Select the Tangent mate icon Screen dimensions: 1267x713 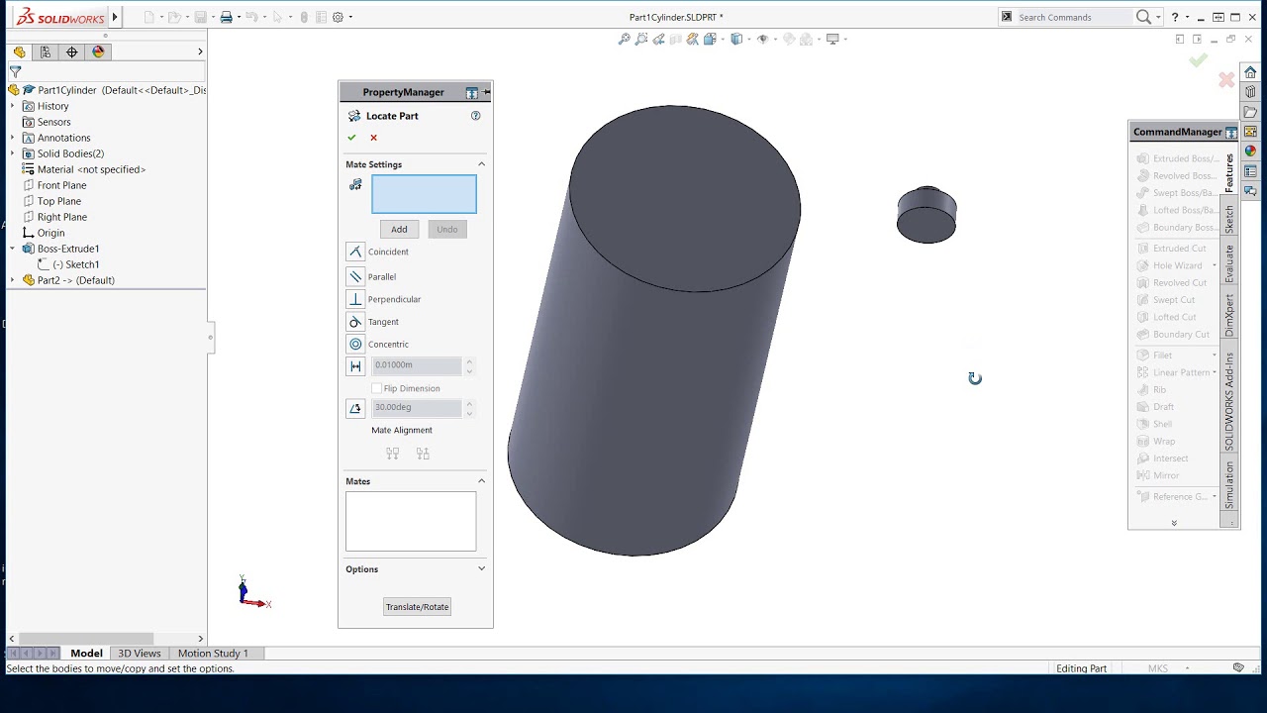(x=355, y=322)
